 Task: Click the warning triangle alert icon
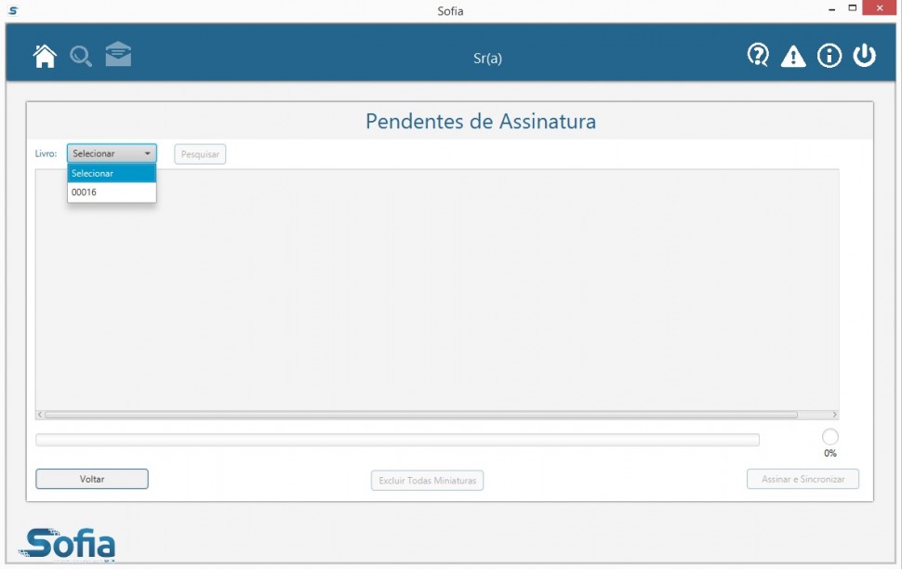tap(793, 57)
